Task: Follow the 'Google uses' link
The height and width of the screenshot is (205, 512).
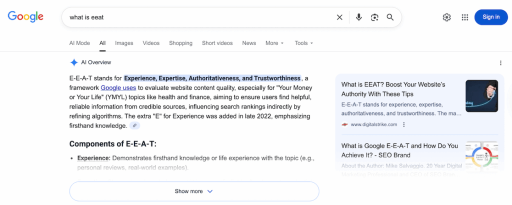Action: (118, 88)
